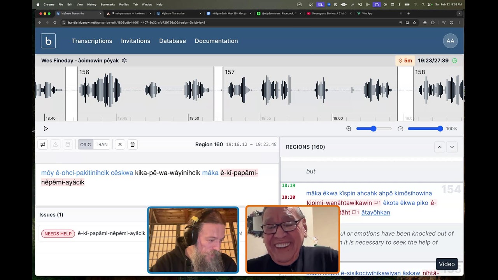Reload the browser page
The image size is (498, 280).
(x=54, y=23)
